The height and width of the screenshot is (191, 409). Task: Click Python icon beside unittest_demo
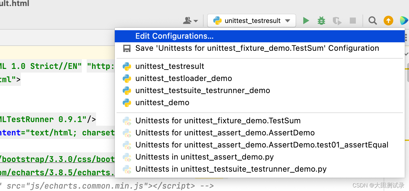(x=127, y=103)
